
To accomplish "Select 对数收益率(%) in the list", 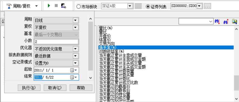I will tap(111, 51).
